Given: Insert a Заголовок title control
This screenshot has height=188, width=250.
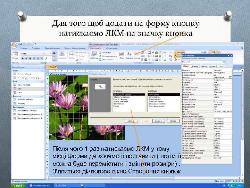Looking at the screenshot, I should 105,53.
